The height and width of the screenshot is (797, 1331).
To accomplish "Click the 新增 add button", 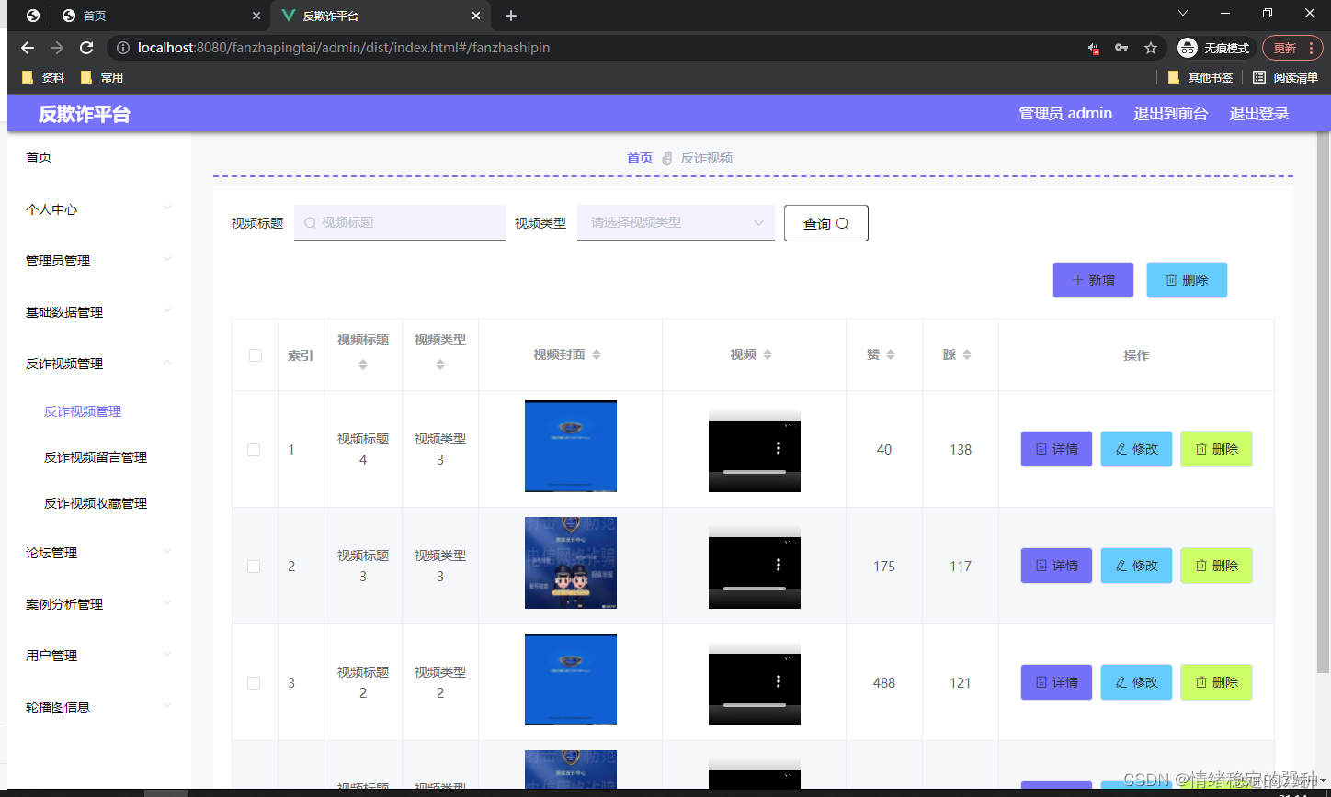I will 1093,280.
